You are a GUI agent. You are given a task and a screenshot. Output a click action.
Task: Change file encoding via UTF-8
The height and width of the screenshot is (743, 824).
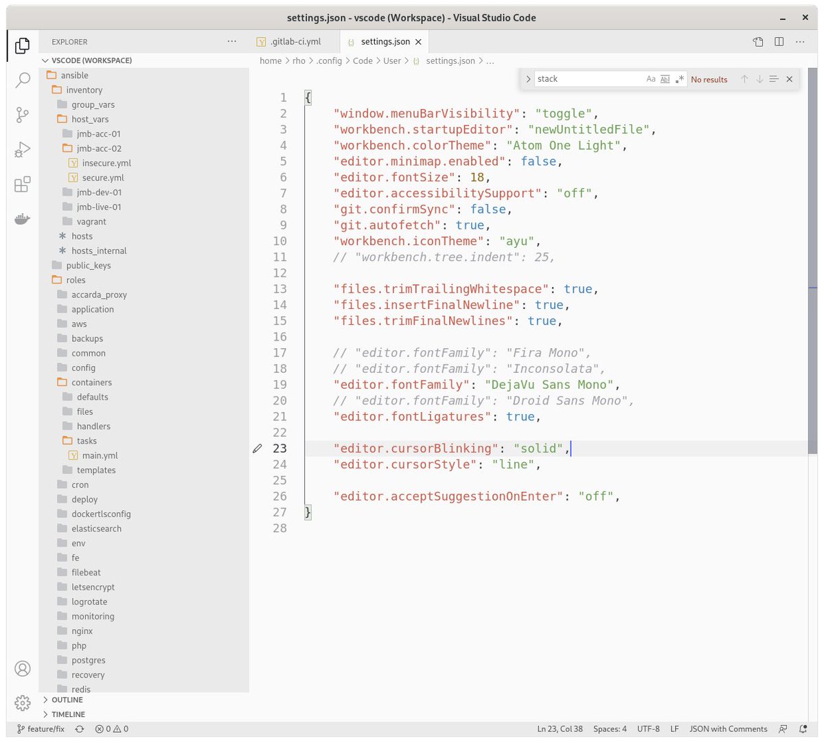[648, 729]
